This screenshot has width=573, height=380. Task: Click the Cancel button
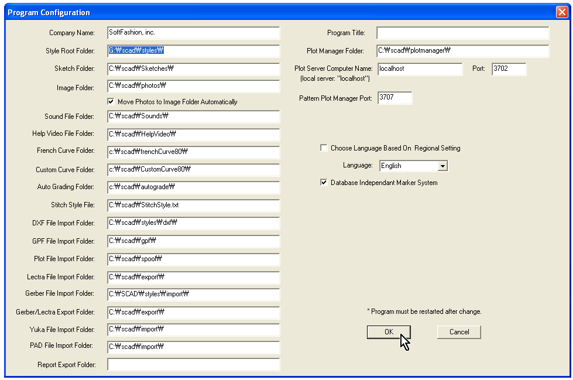tap(459, 332)
